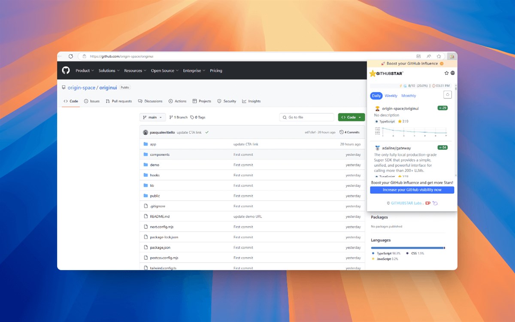Expand the Enterprise menu
Viewport: 515px width, 322px height.
194,71
